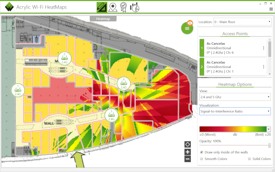
Task: Enable Smooth Colors checkbox
Action: [202, 159]
